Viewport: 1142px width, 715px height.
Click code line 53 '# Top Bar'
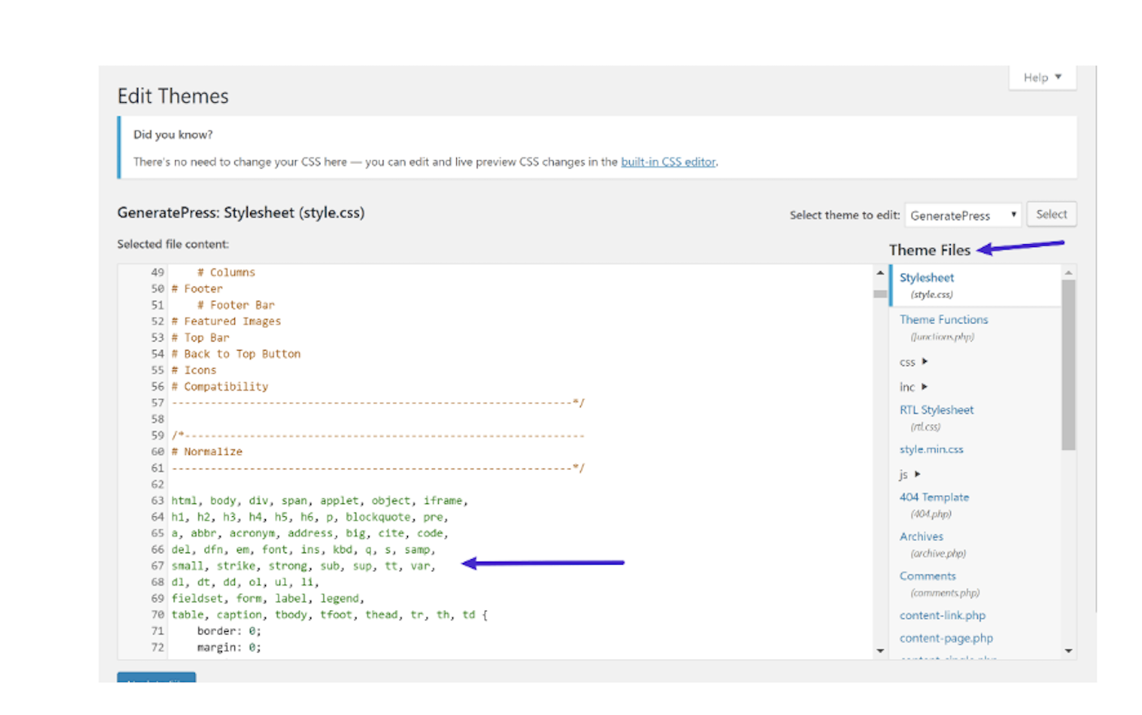point(200,337)
